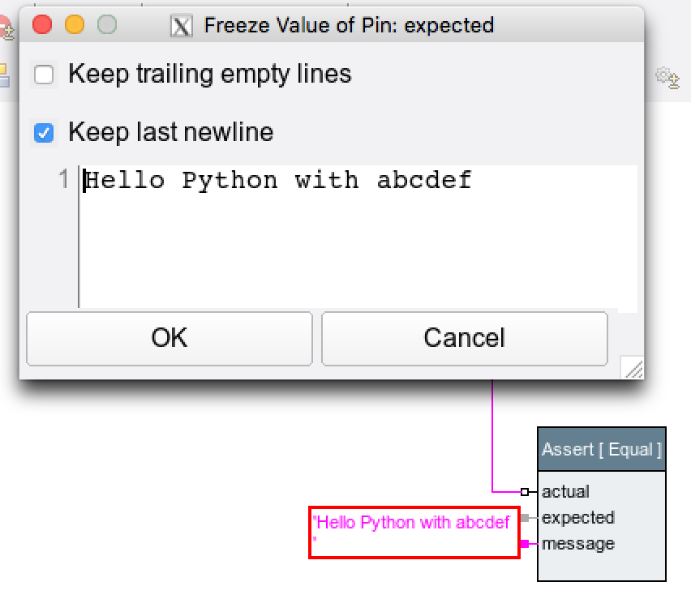Click into the frozen value text editor

point(357,243)
